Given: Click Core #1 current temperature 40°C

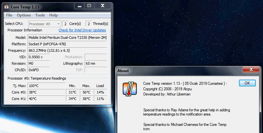Looking at the screenshot, I should click(46, 99).
